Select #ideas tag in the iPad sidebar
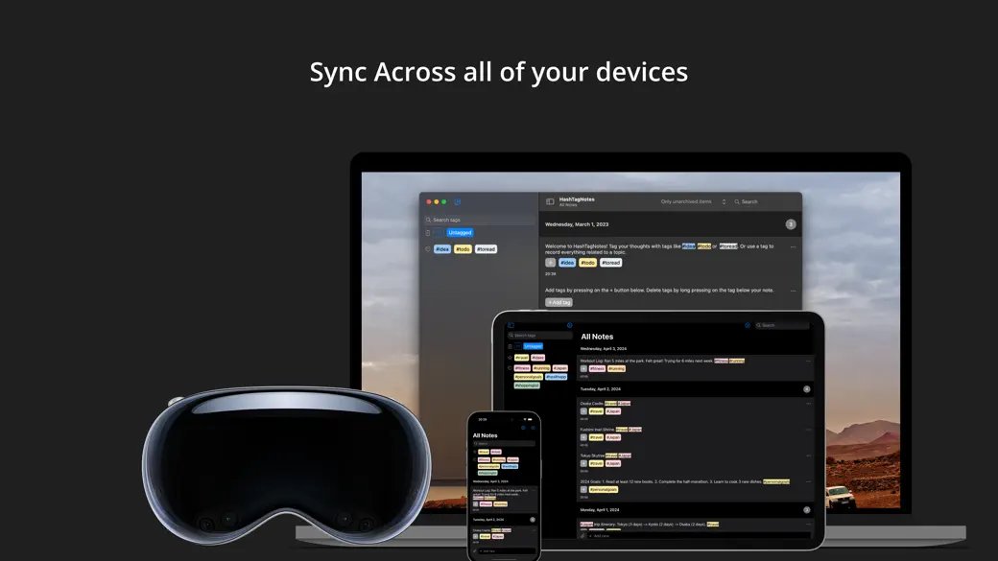Screen dimensions: 998x561 coord(537,358)
